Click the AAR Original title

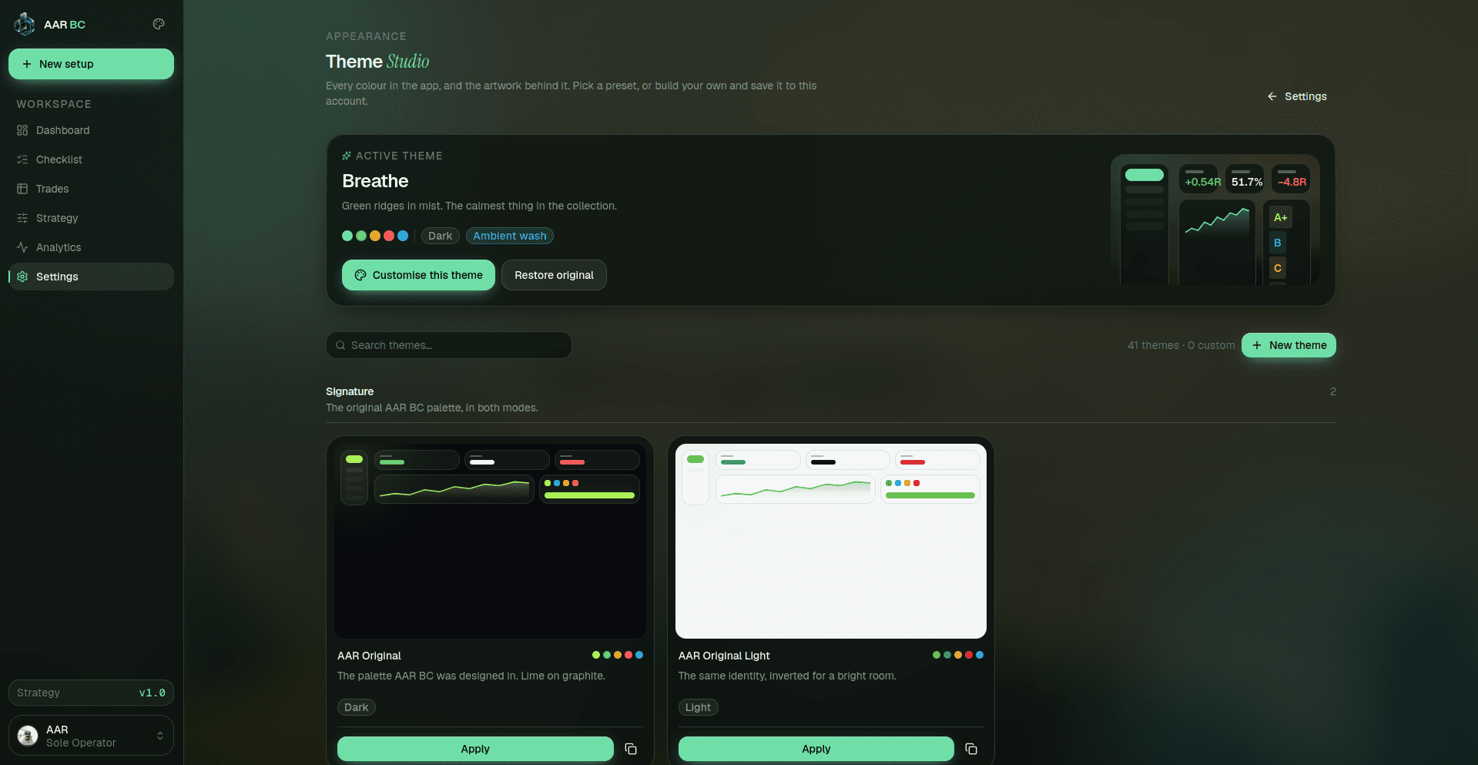[369, 656]
